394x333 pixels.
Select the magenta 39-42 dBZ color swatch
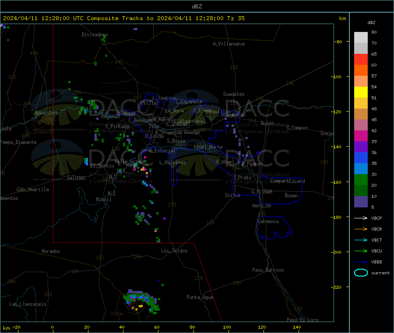(361, 136)
